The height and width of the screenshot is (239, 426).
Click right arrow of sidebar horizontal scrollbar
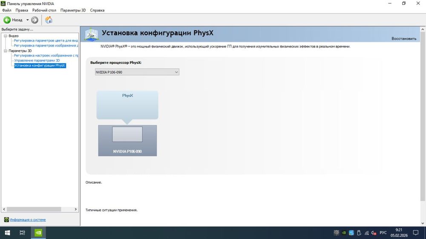pyautogui.click(x=75, y=209)
